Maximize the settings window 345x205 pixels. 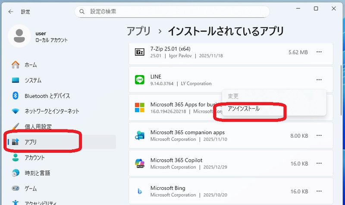[316, 9]
